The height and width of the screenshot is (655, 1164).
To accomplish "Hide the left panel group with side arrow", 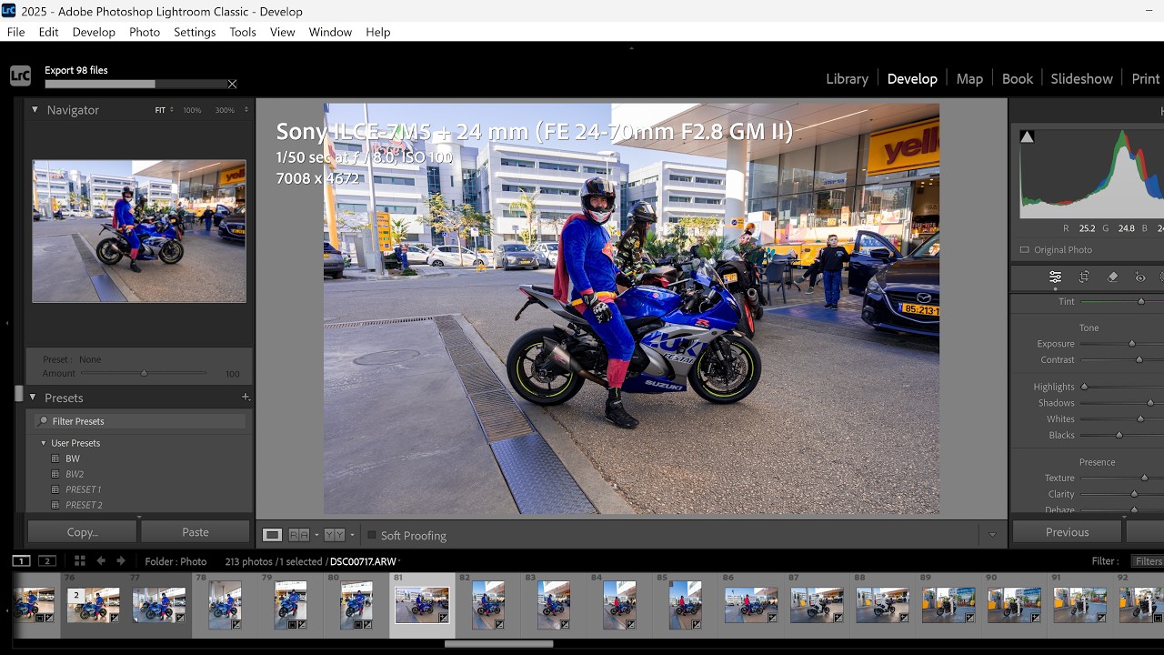I will (6, 323).
